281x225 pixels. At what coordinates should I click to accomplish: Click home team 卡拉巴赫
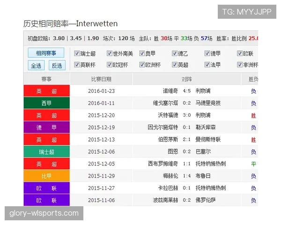click(x=168, y=188)
